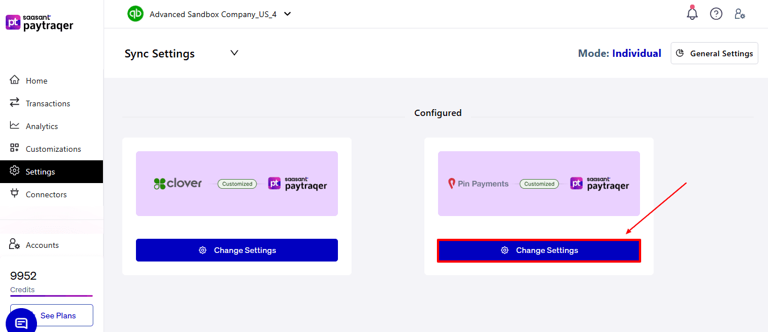Expand the Advanced Sandbox Company_US_4 dropdown
This screenshot has height=332, width=768.
click(287, 13)
